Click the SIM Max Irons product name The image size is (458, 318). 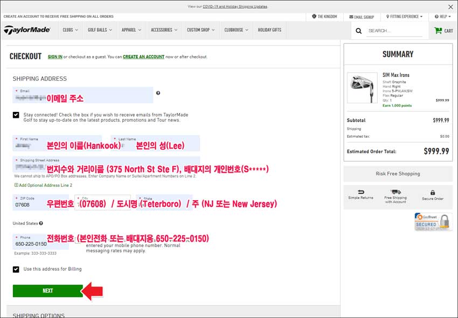pos(396,75)
